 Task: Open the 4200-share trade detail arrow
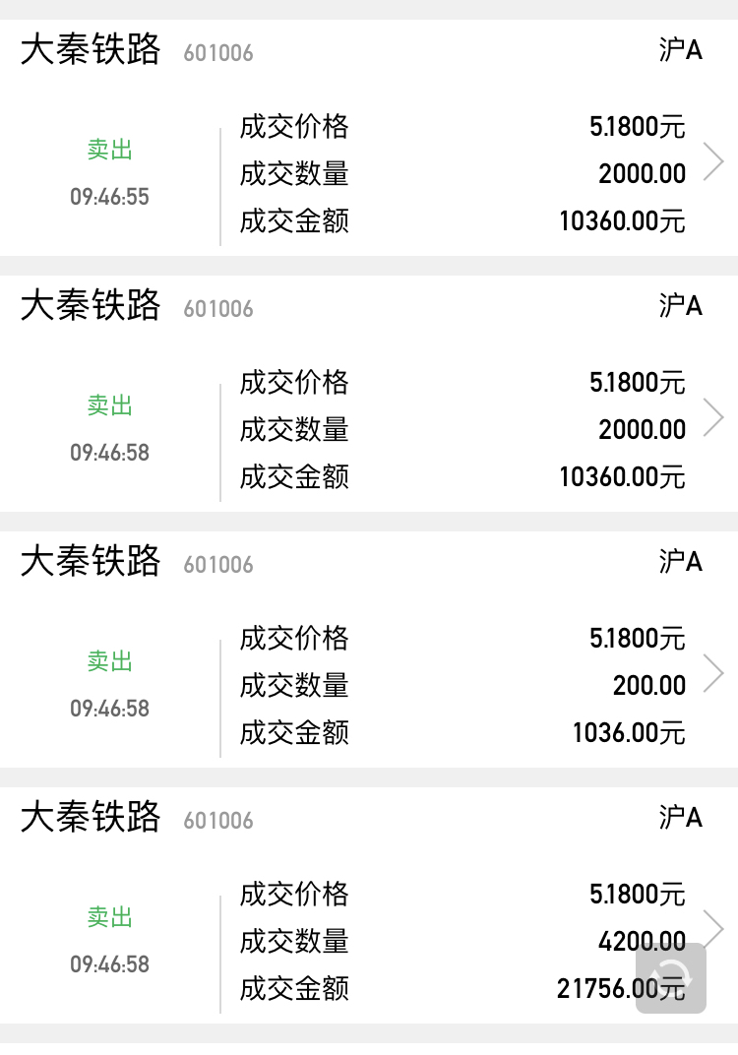pos(713,927)
